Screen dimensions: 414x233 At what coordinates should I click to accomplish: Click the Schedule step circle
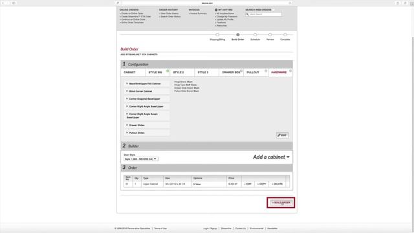(255, 34)
